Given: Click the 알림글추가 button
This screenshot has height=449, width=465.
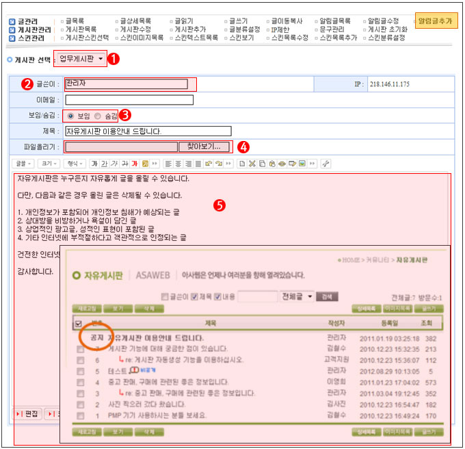Looking at the screenshot, I should (436, 21).
